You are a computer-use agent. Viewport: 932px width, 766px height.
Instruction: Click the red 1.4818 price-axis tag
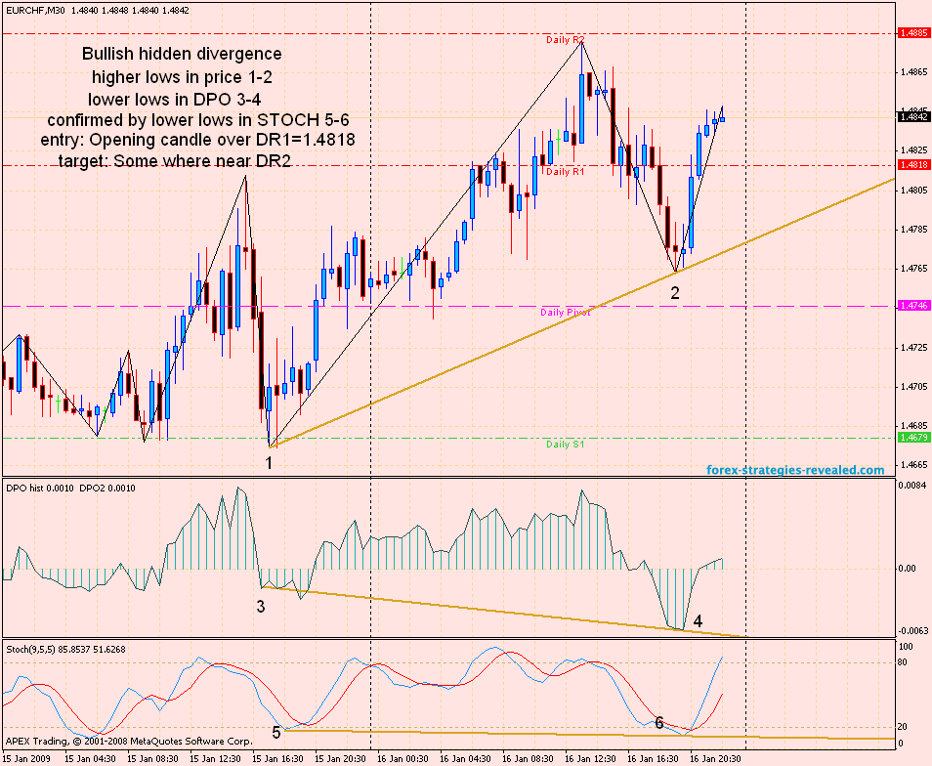pyautogui.click(x=913, y=165)
